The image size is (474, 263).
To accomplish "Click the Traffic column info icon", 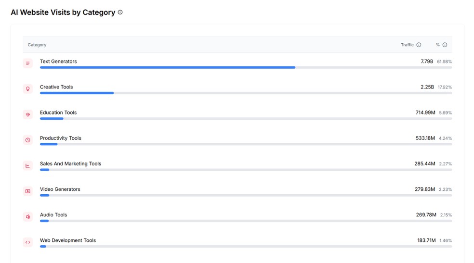I will pyautogui.click(x=419, y=45).
